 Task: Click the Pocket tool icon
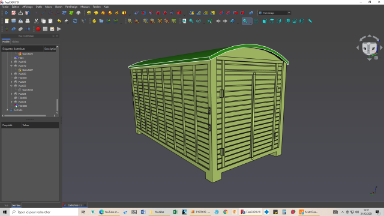tap(137, 13)
